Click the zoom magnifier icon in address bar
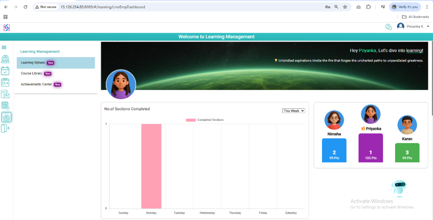Image resolution: width=433 pixels, height=220 pixels. pyautogui.click(x=336, y=7)
